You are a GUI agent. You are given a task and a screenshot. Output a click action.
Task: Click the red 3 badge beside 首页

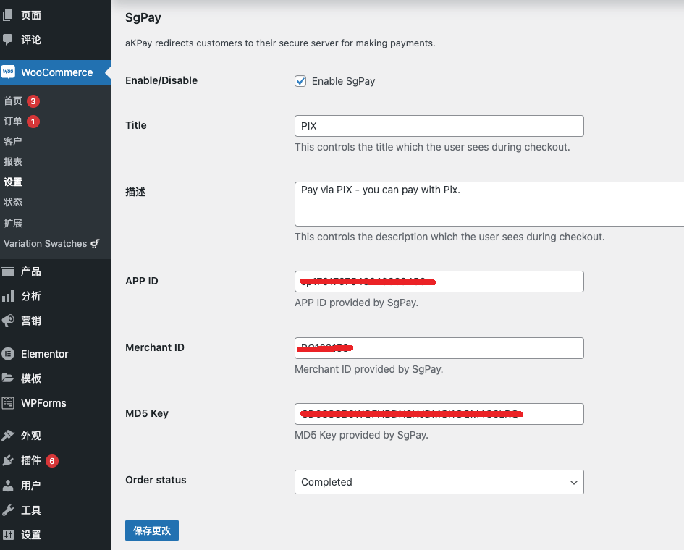point(33,101)
